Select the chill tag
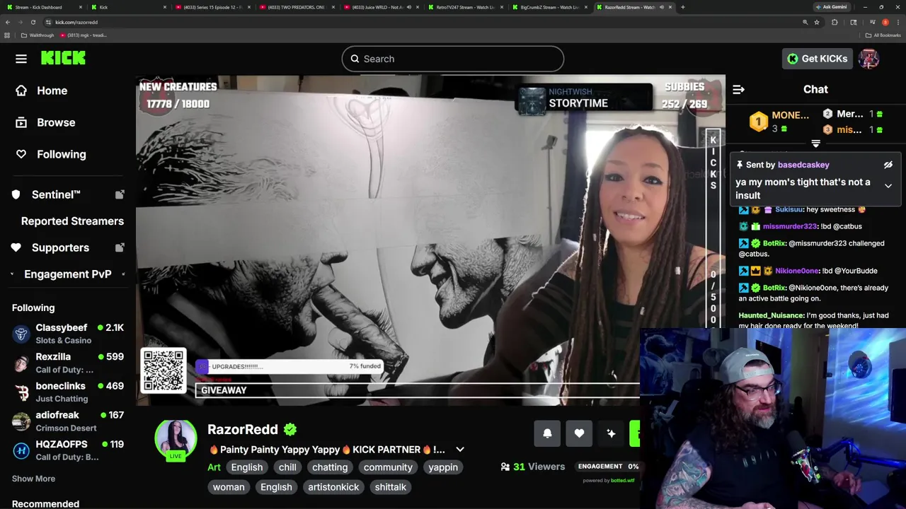Viewport: 906px width, 509px height. coord(287,467)
